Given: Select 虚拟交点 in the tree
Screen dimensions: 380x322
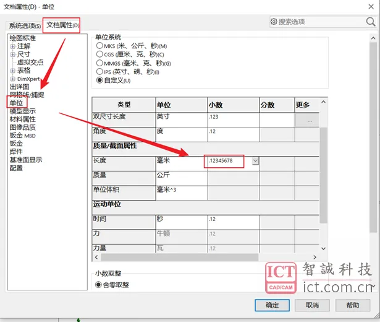Looking at the screenshot, I should 30,63.
